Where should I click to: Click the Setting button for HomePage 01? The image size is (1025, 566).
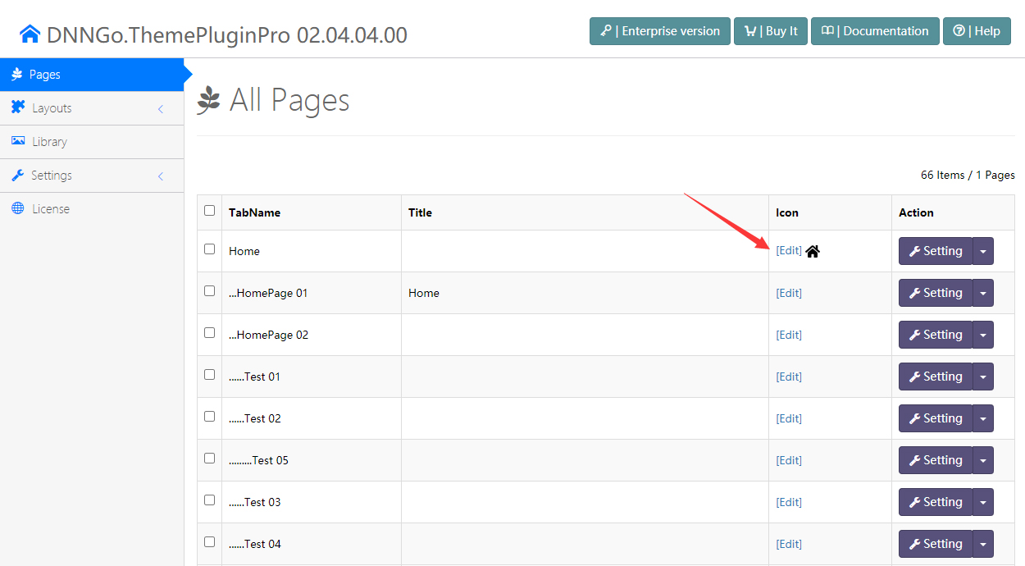936,293
